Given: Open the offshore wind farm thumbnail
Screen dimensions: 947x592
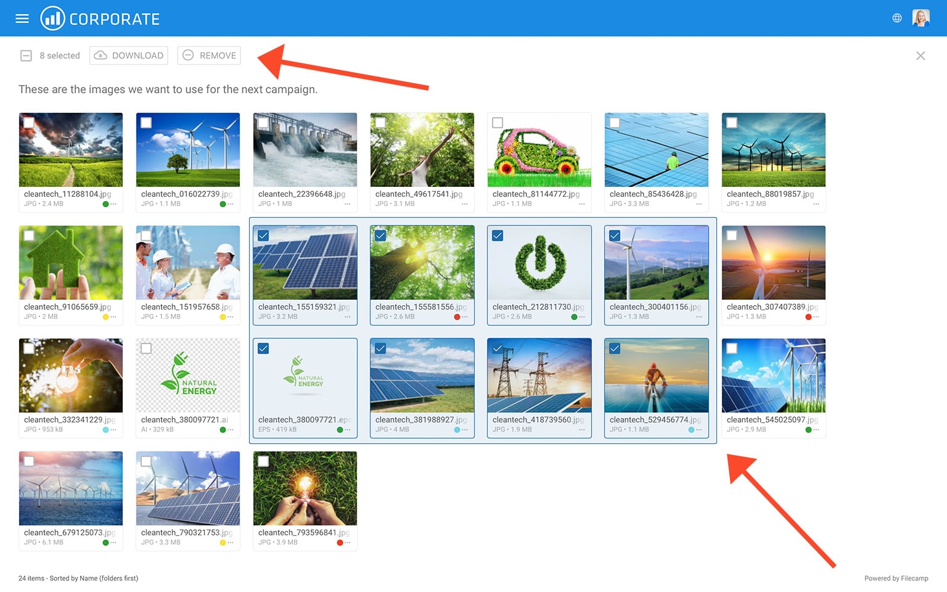Looking at the screenshot, I should point(71,488).
